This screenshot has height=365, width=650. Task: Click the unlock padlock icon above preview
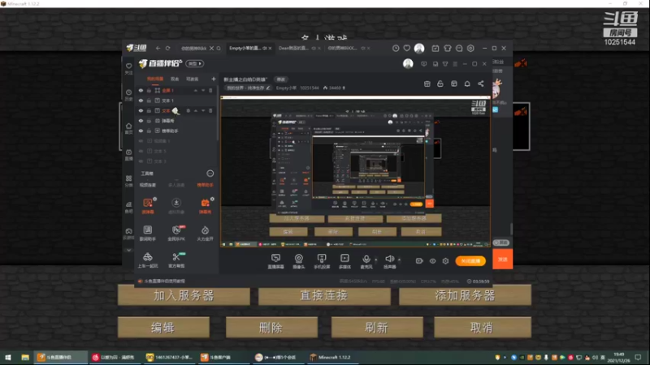(x=440, y=84)
